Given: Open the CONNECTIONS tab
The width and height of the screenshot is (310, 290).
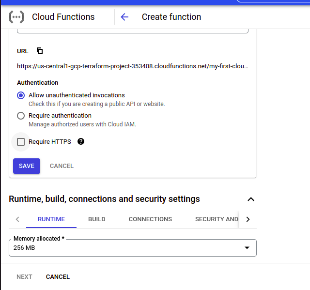Looking at the screenshot, I should pos(150,219).
